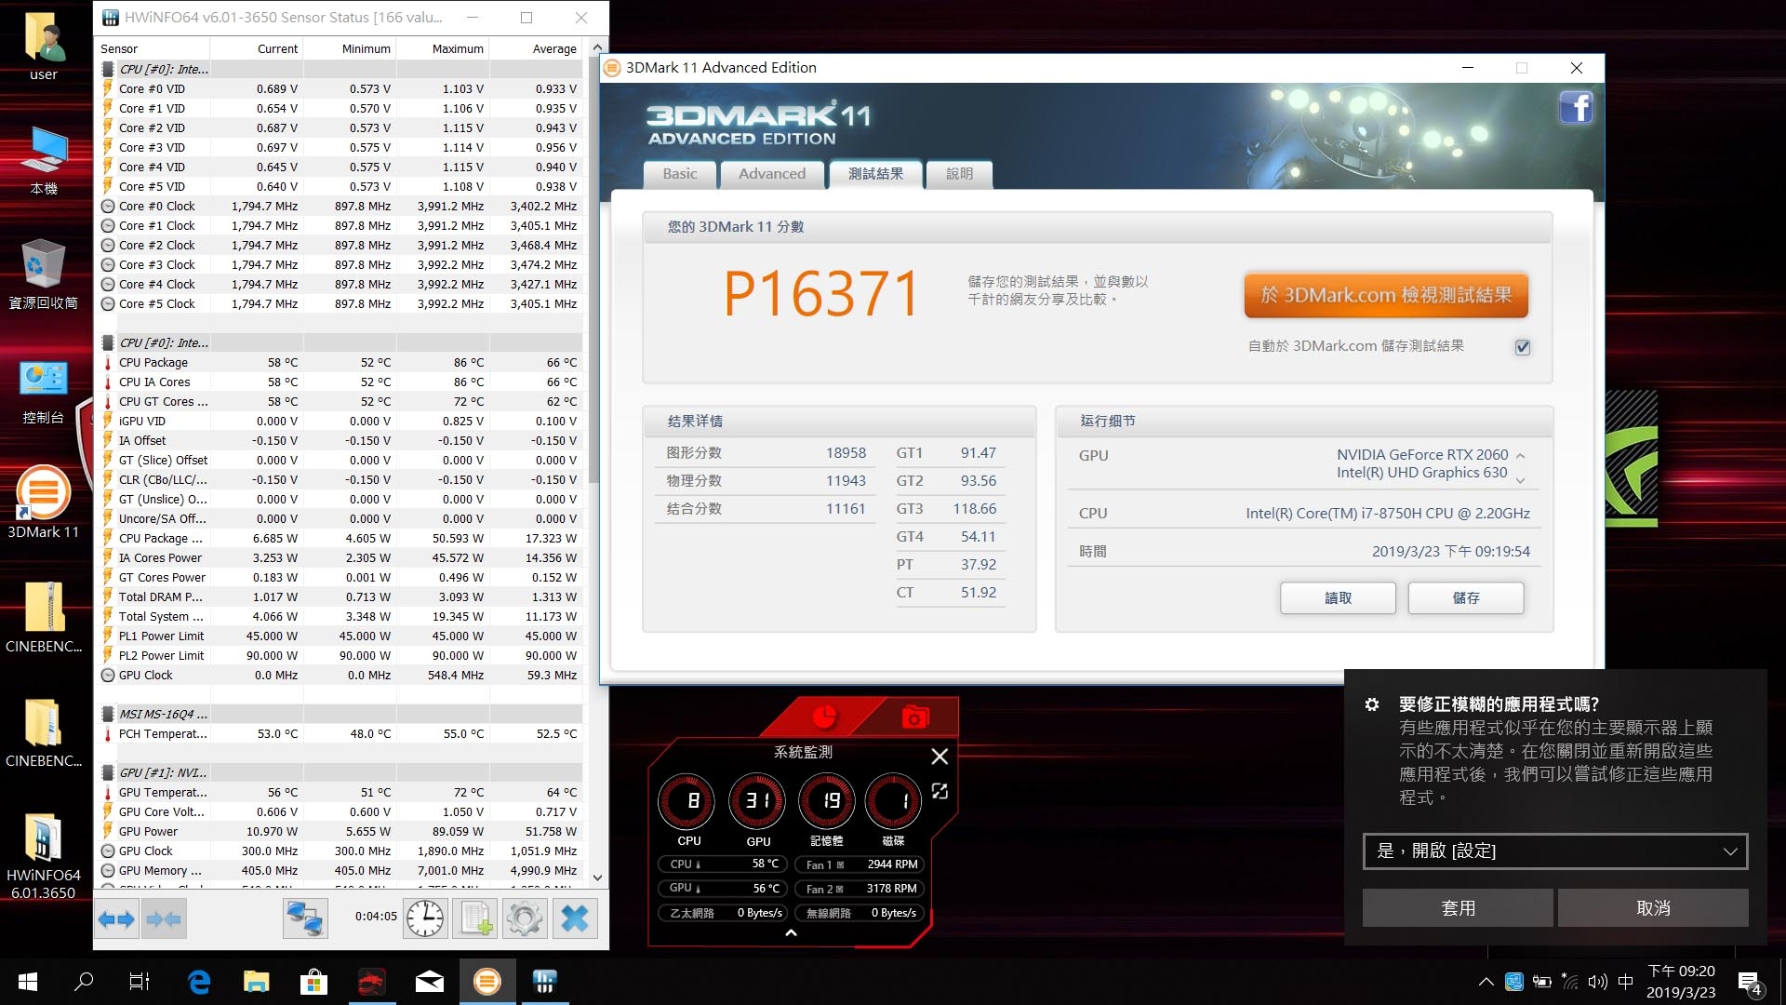Click the HWiNFO network monitors icon
The image size is (1786, 1005).
pyautogui.click(x=305, y=919)
